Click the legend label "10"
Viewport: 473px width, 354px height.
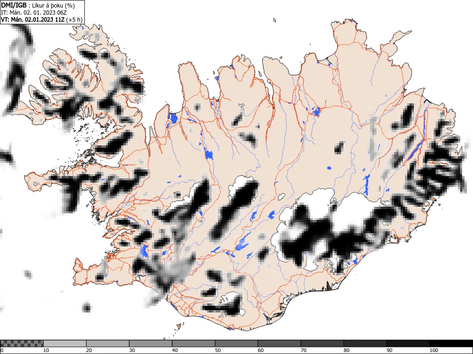click(46, 350)
